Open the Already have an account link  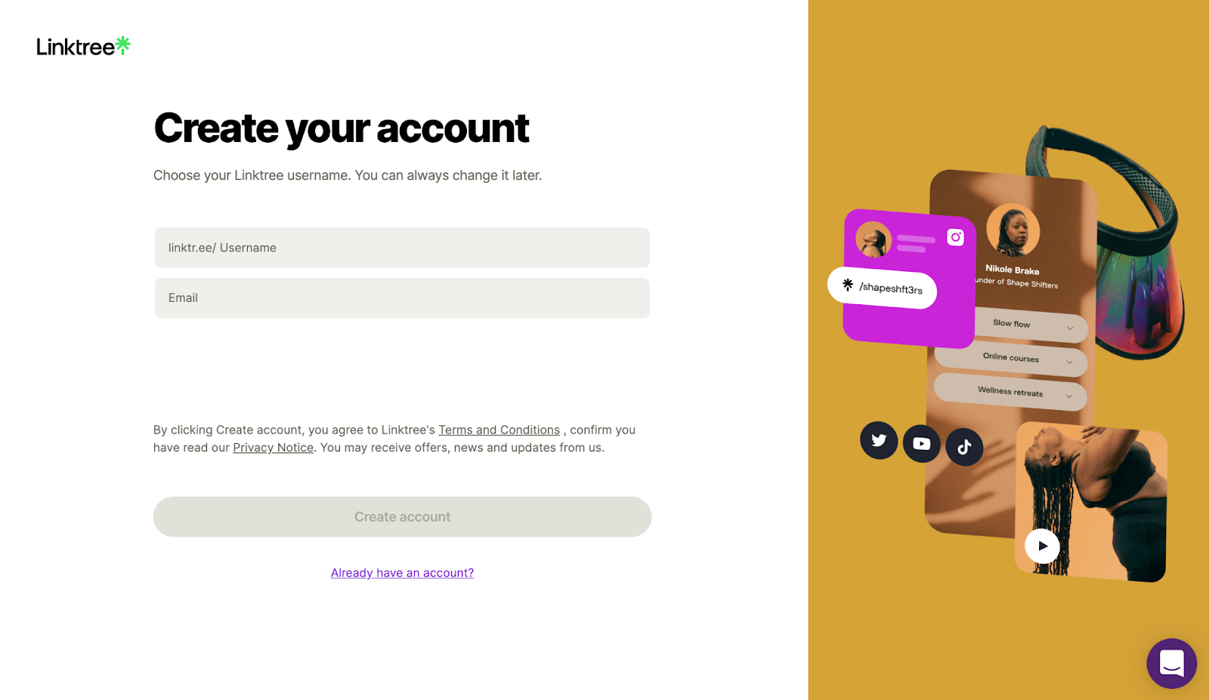(x=402, y=572)
